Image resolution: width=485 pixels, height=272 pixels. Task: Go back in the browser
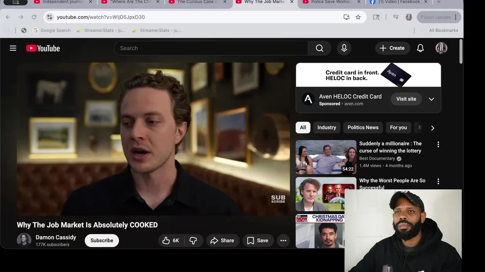[8, 17]
